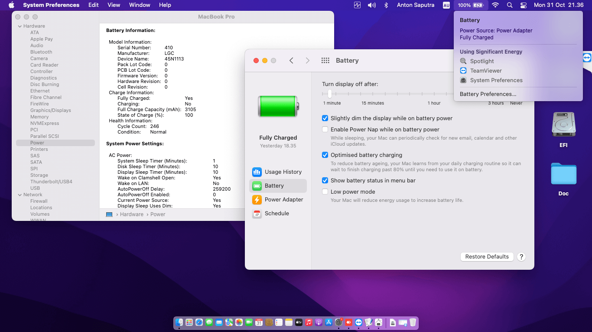
Task: Click the show all preferences grid icon
Action: coord(325,61)
